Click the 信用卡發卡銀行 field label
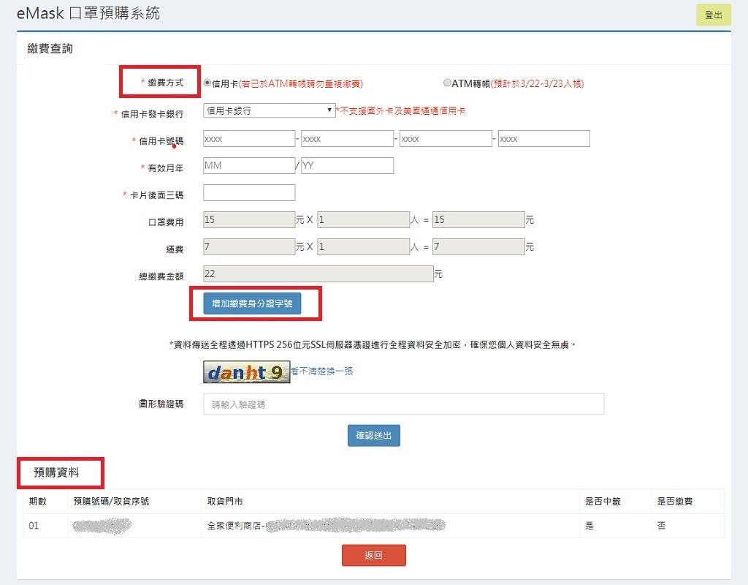Screen dimensions: 748x585 [x=152, y=113]
